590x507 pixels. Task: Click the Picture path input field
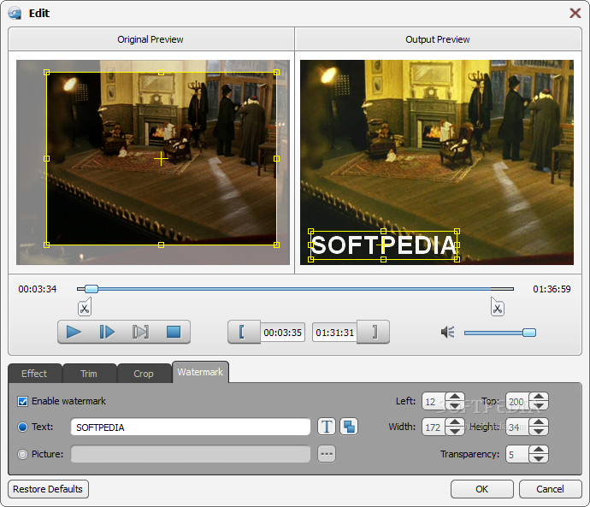coord(191,454)
